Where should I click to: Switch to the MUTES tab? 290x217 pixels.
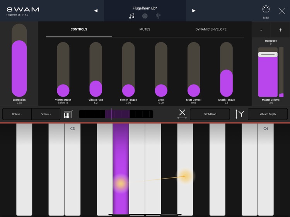(145, 29)
